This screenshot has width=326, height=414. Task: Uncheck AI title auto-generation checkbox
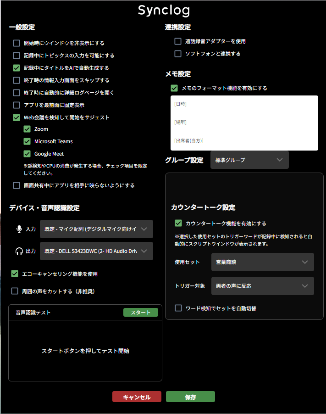17,68
